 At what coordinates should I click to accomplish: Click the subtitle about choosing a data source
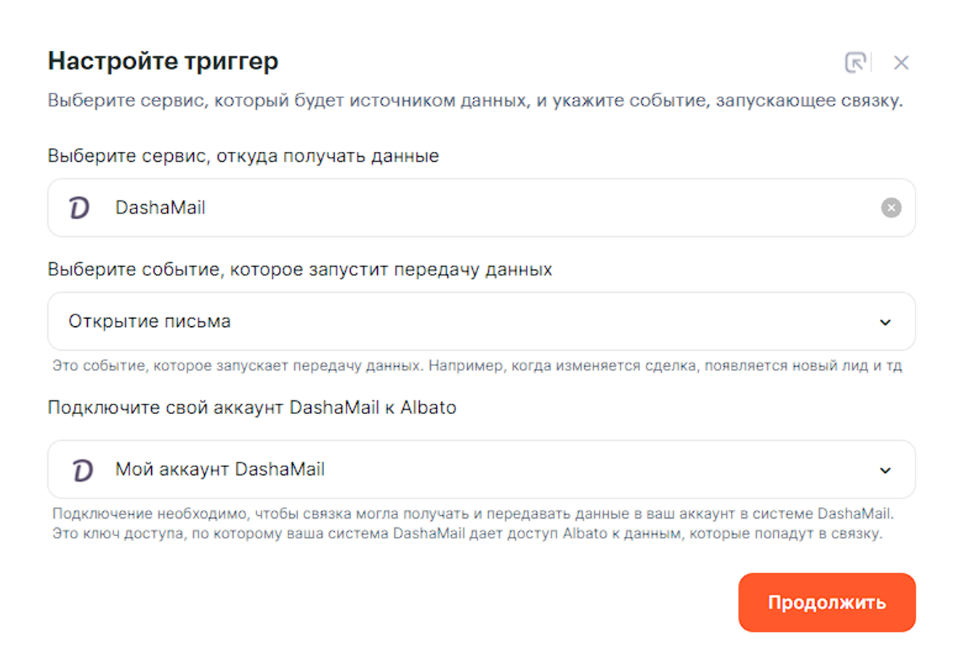point(475,100)
